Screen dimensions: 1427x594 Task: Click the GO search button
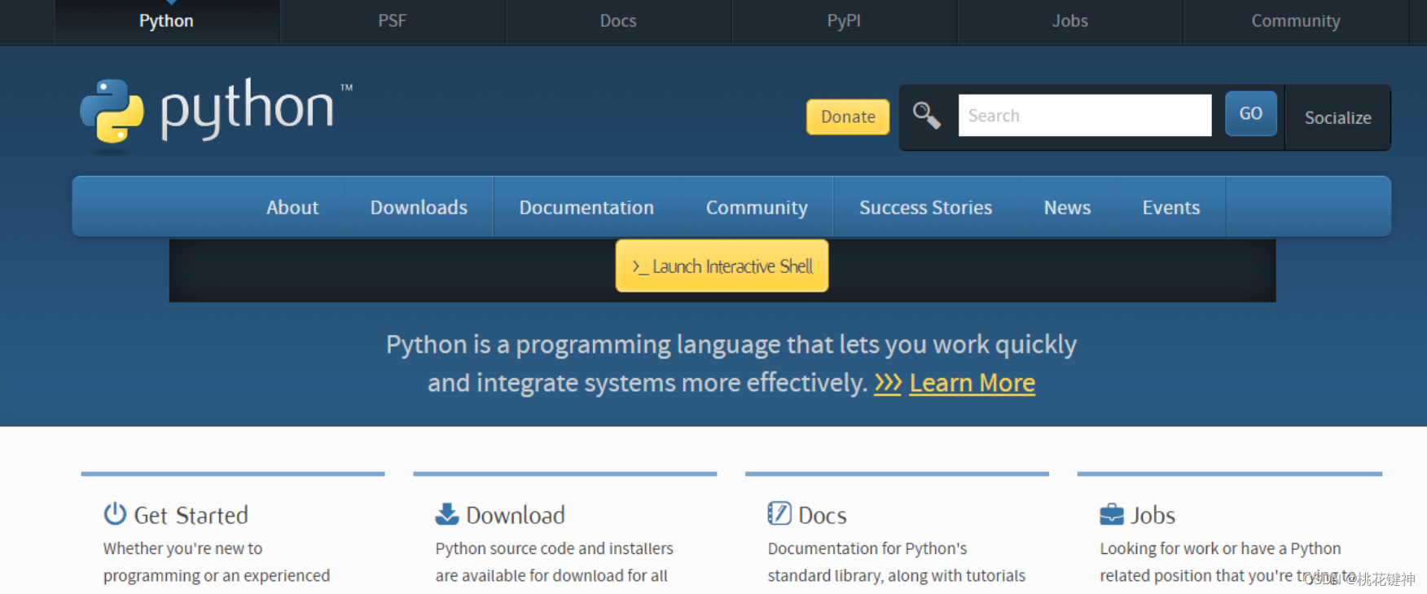coord(1250,113)
